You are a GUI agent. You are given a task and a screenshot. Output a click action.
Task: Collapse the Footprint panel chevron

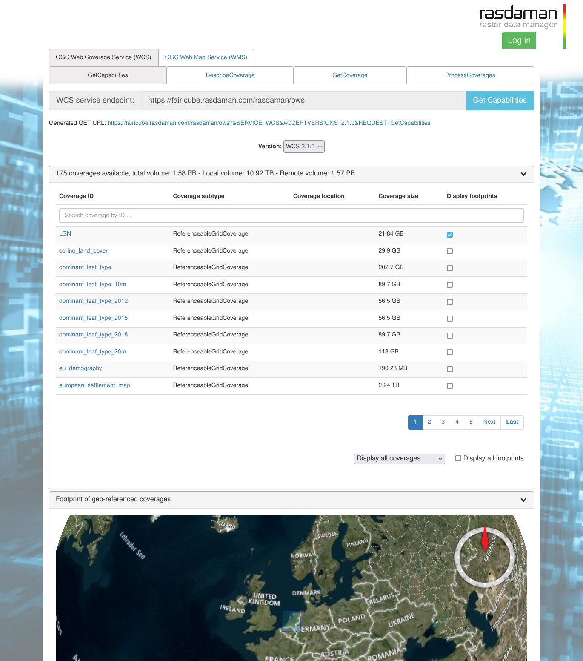(x=523, y=500)
